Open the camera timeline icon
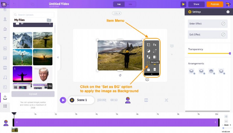Viewport: 233px width, 133px height. 166,100
